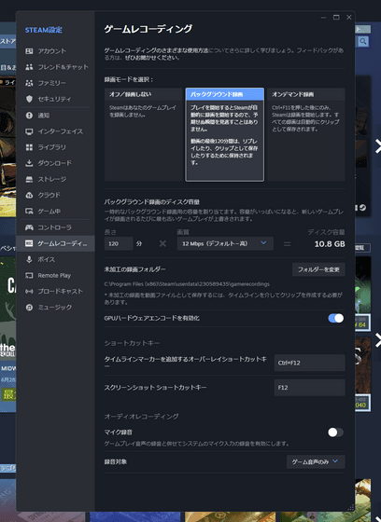This screenshot has height=522, width=381.
Task: Open フレンド&チャット settings
Action: tap(55, 67)
